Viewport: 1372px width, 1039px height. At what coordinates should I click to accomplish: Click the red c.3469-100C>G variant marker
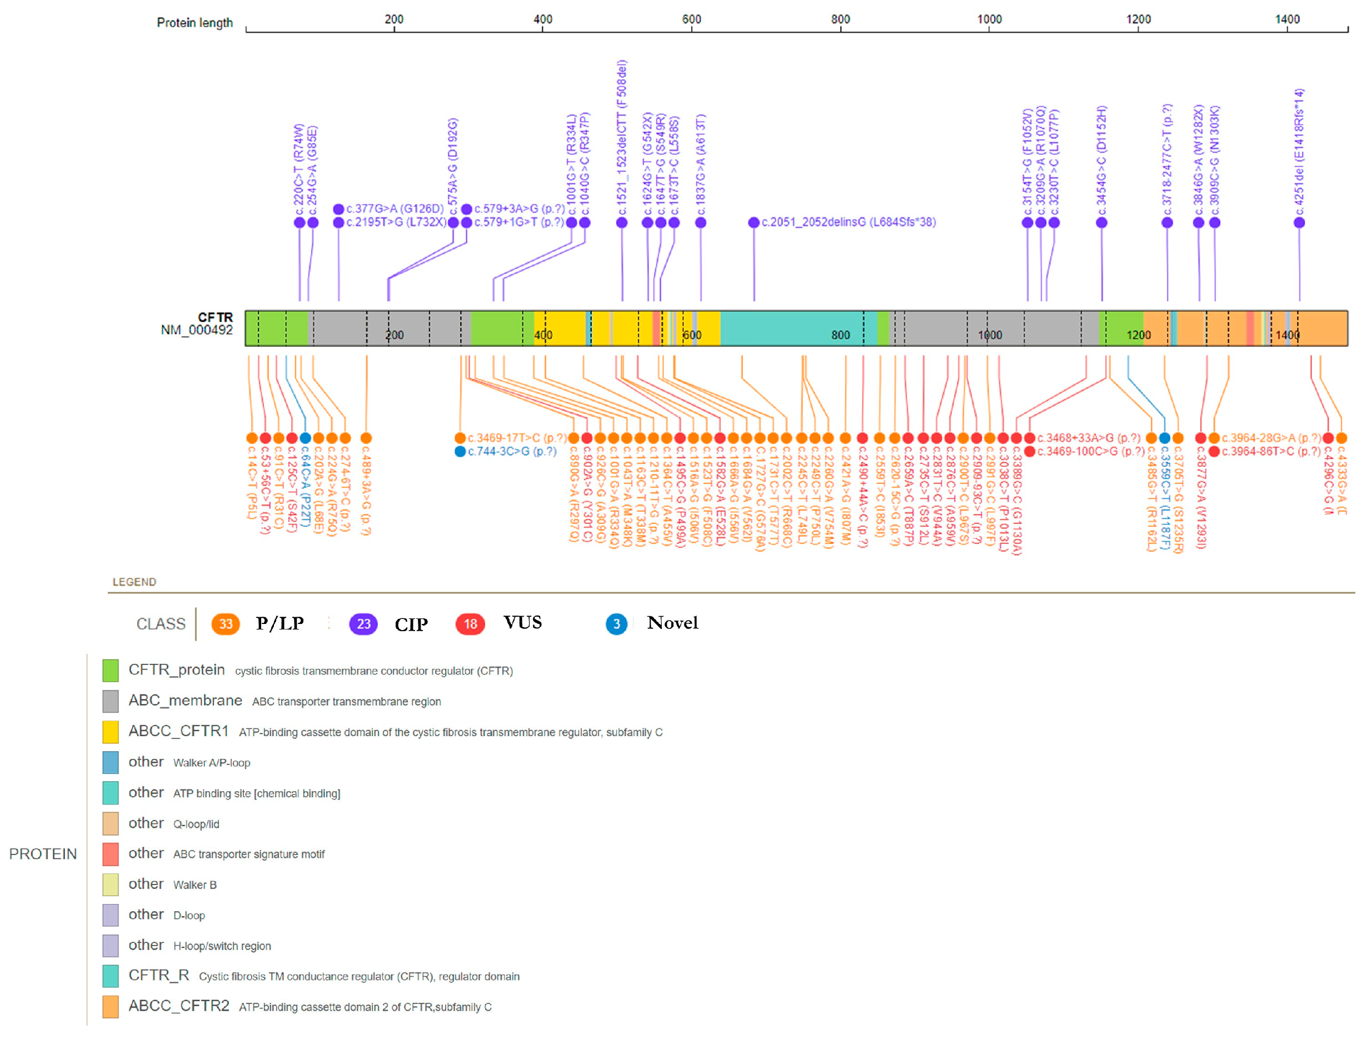1029,452
